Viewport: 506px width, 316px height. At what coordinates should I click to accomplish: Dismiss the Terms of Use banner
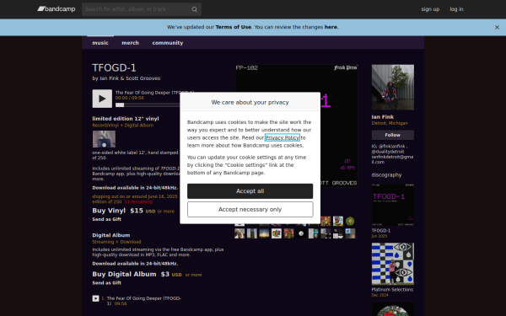[x=497, y=28]
